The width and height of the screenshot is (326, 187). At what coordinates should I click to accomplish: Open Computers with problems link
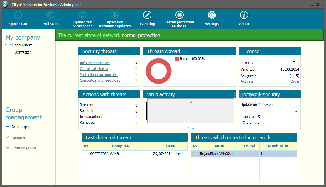point(100,80)
